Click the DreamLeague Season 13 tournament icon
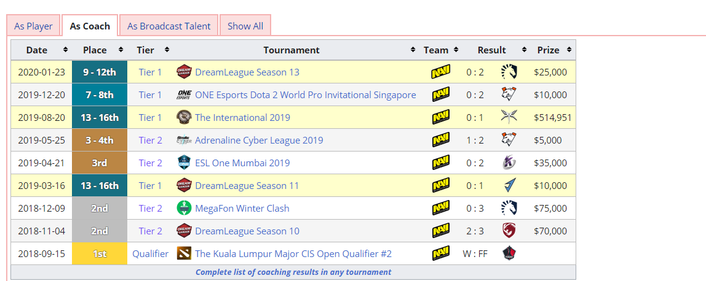 (x=184, y=72)
